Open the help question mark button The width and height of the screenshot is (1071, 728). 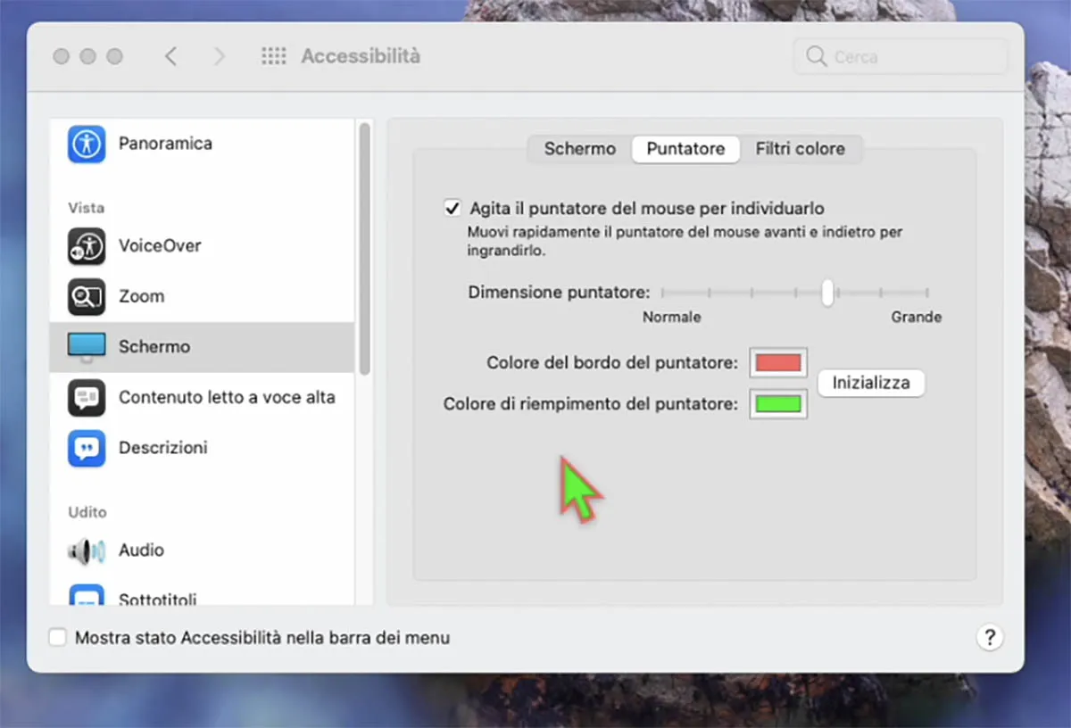990,637
